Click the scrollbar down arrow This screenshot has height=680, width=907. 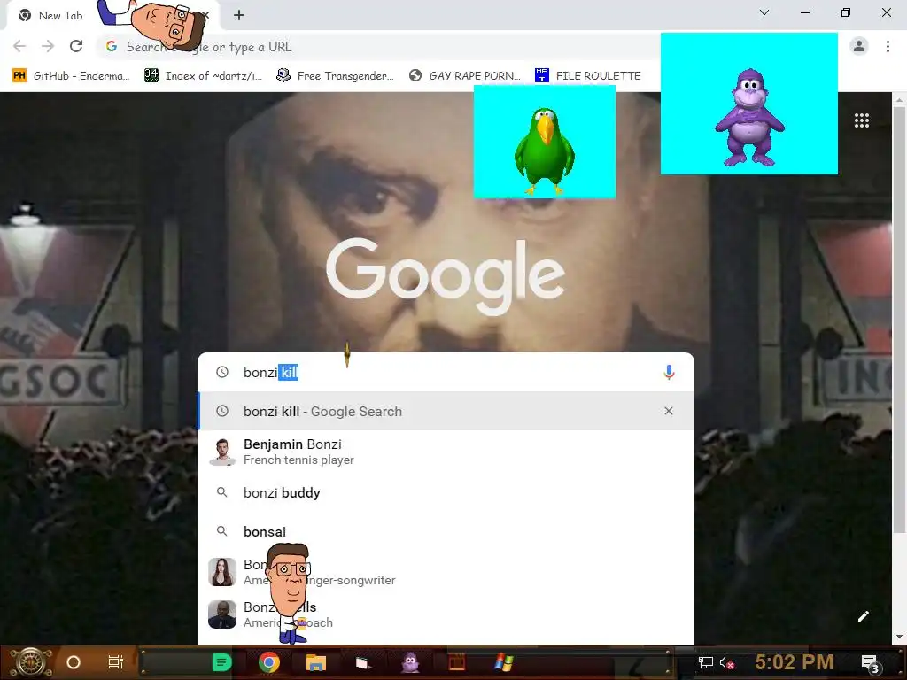(x=898, y=637)
